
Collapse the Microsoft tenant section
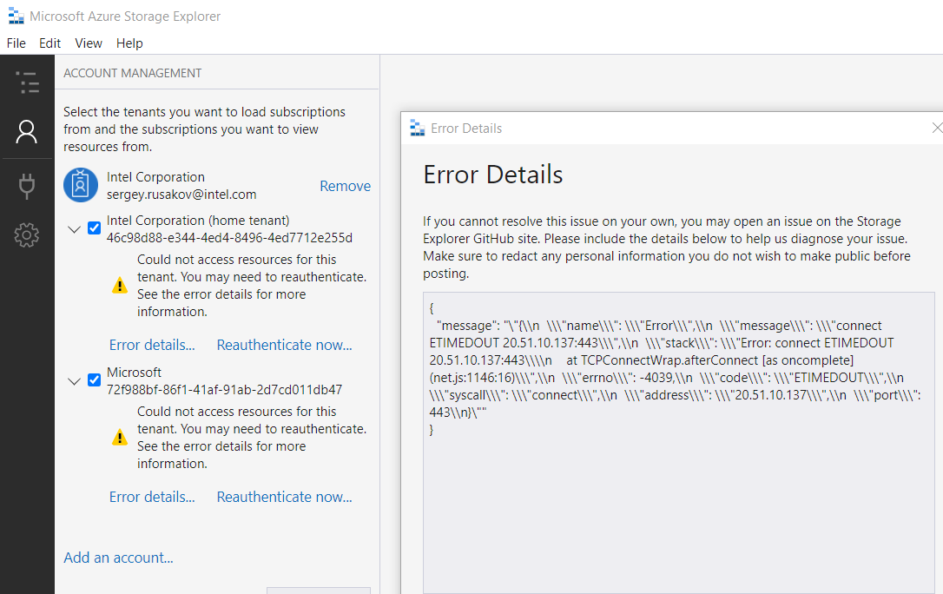[74, 379]
